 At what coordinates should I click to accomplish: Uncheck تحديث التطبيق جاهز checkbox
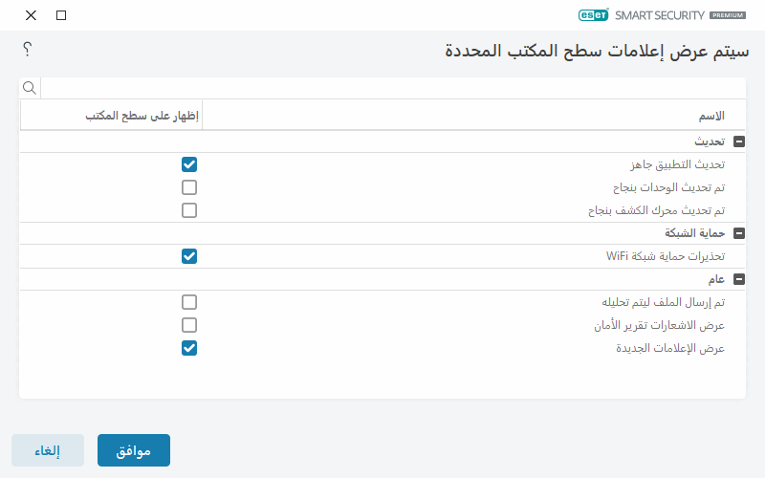click(x=189, y=164)
